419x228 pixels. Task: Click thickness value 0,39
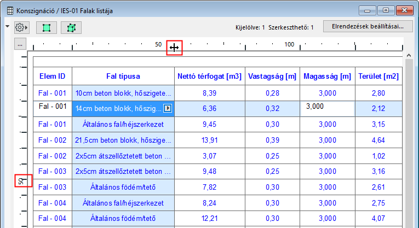click(272, 140)
